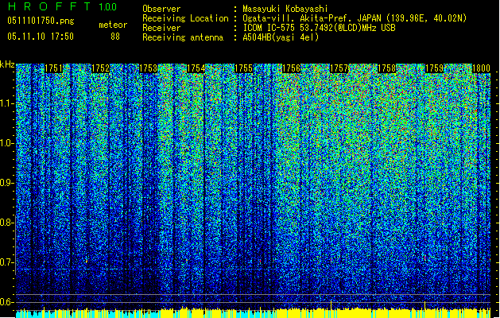Click the 1752 time marker

[100, 68]
